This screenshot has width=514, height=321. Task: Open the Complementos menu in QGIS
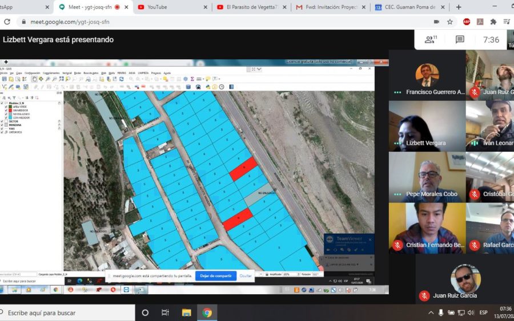point(51,73)
